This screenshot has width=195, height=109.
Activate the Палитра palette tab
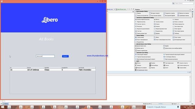pos(137,9)
